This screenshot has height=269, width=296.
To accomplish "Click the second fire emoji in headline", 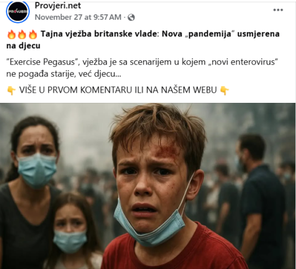I will coord(22,34).
